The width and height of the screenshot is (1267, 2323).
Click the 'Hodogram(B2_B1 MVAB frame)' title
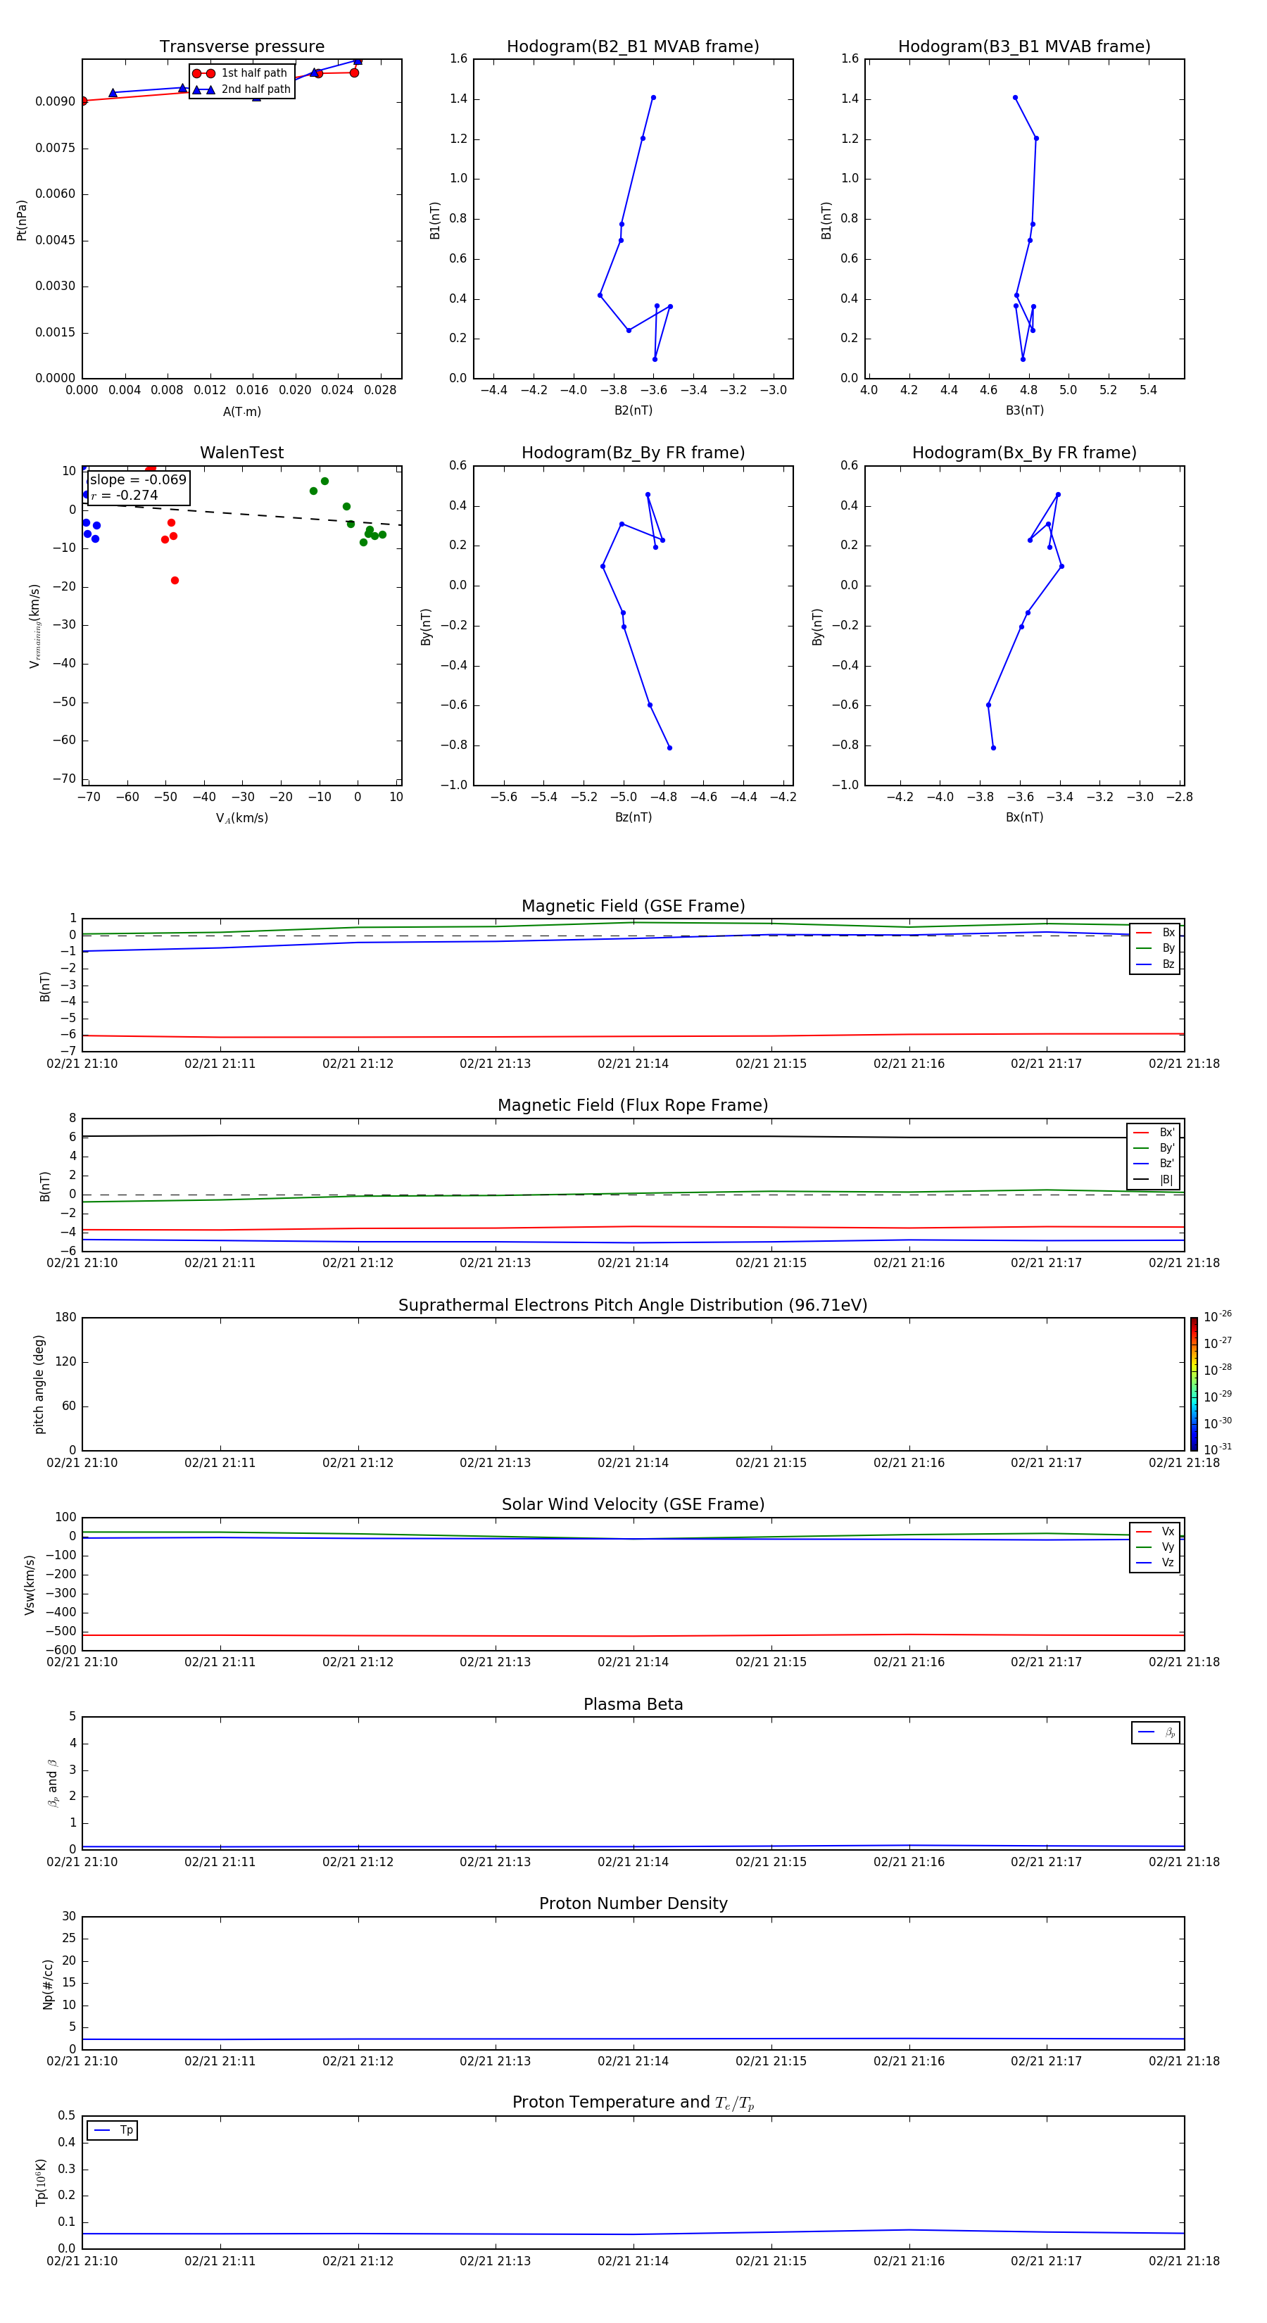pyautogui.click(x=633, y=47)
